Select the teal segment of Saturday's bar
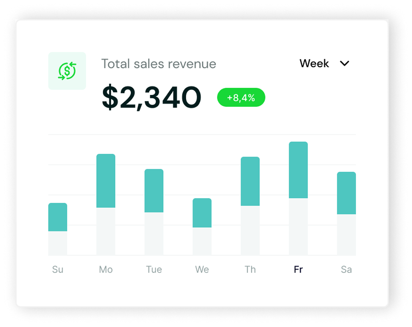The height and width of the screenshot is (327, 412). (346, 193)
